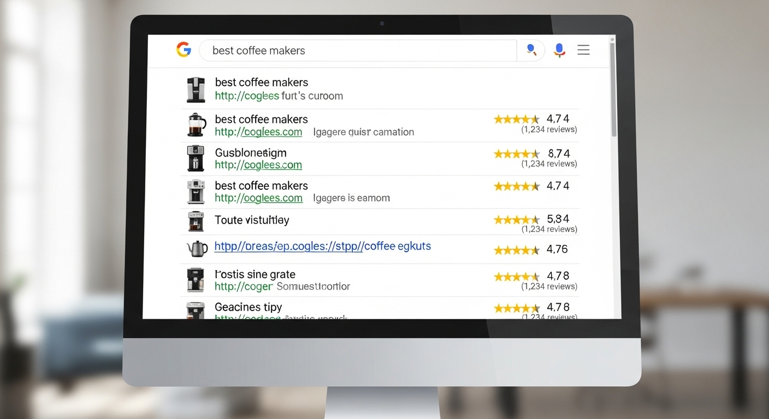Open 'best coffee makers' title above 'Igagere quisr camation'
769x419 pixels.
[x=262, y=119]
